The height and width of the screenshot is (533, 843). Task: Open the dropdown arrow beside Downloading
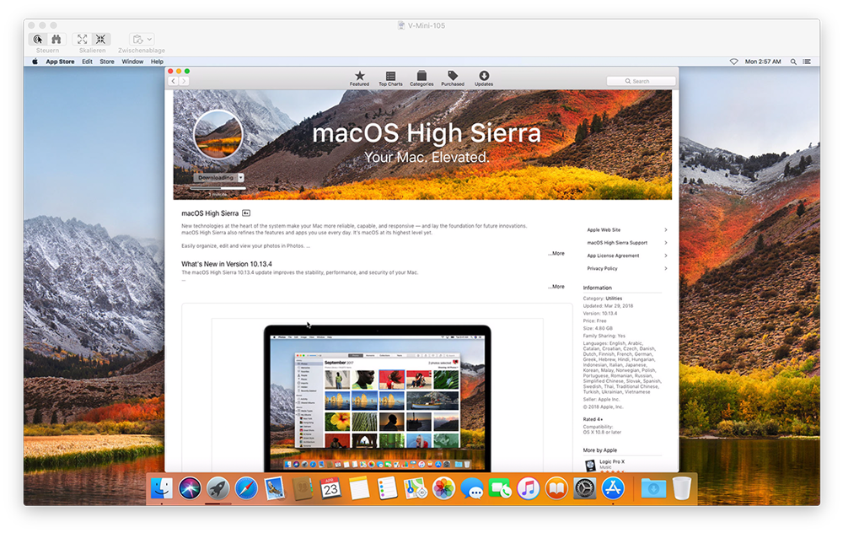(241, 178)
